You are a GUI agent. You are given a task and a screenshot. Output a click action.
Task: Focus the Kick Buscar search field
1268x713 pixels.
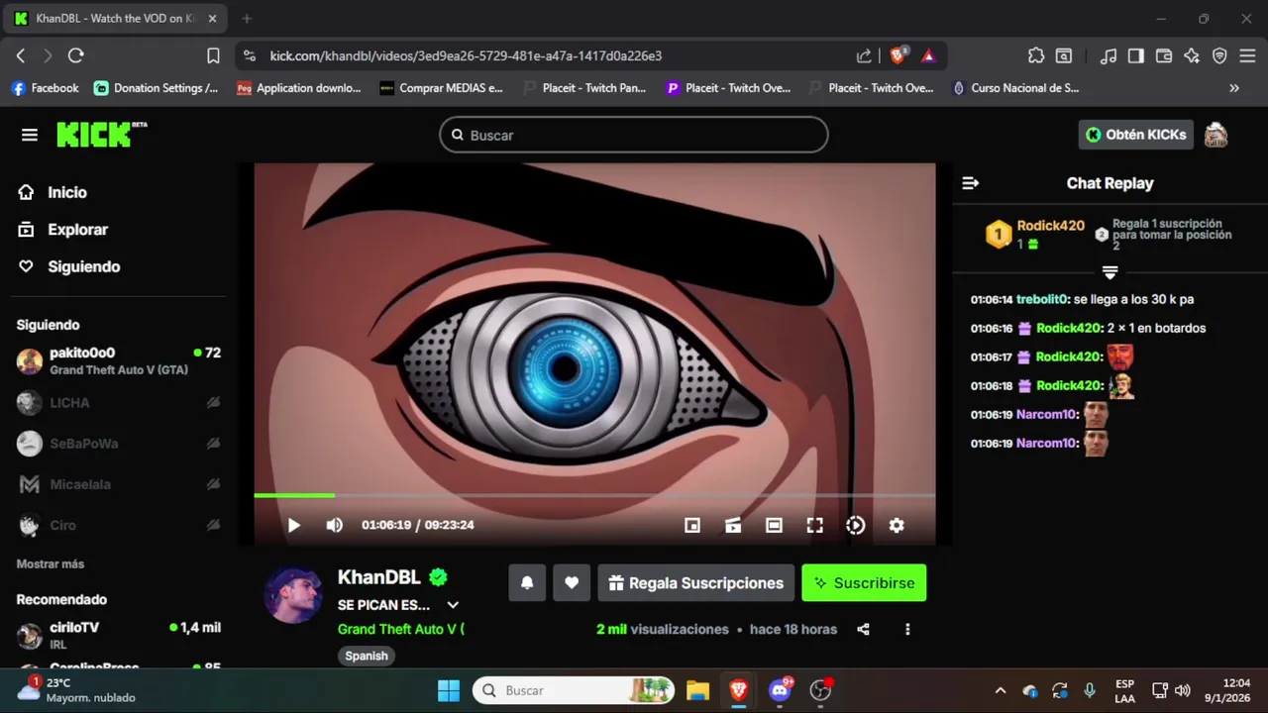[x=634, y=135]
